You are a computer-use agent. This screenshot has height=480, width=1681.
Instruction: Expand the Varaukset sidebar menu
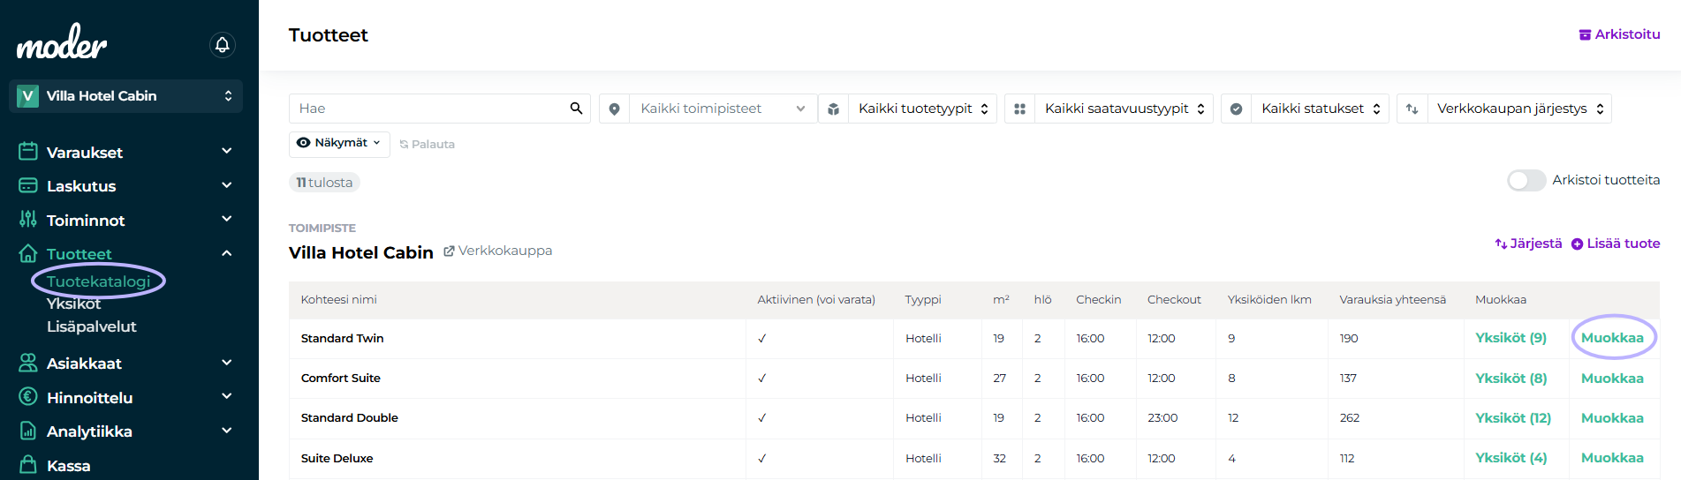point(226,152)
